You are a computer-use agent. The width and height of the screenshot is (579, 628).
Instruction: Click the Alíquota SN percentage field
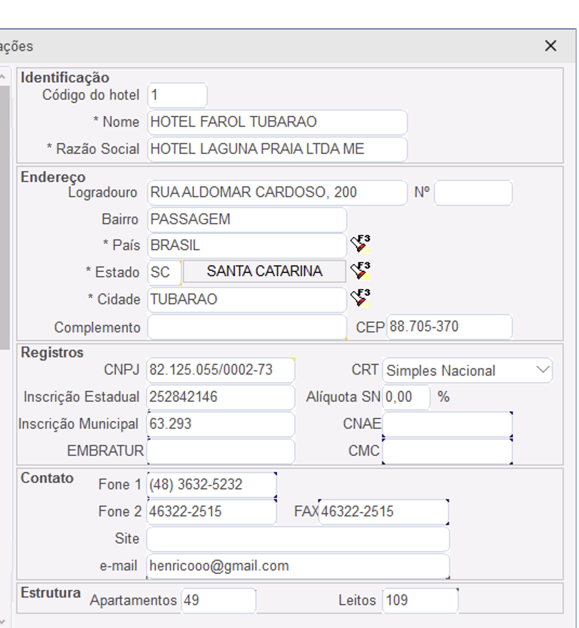(406, 397)
